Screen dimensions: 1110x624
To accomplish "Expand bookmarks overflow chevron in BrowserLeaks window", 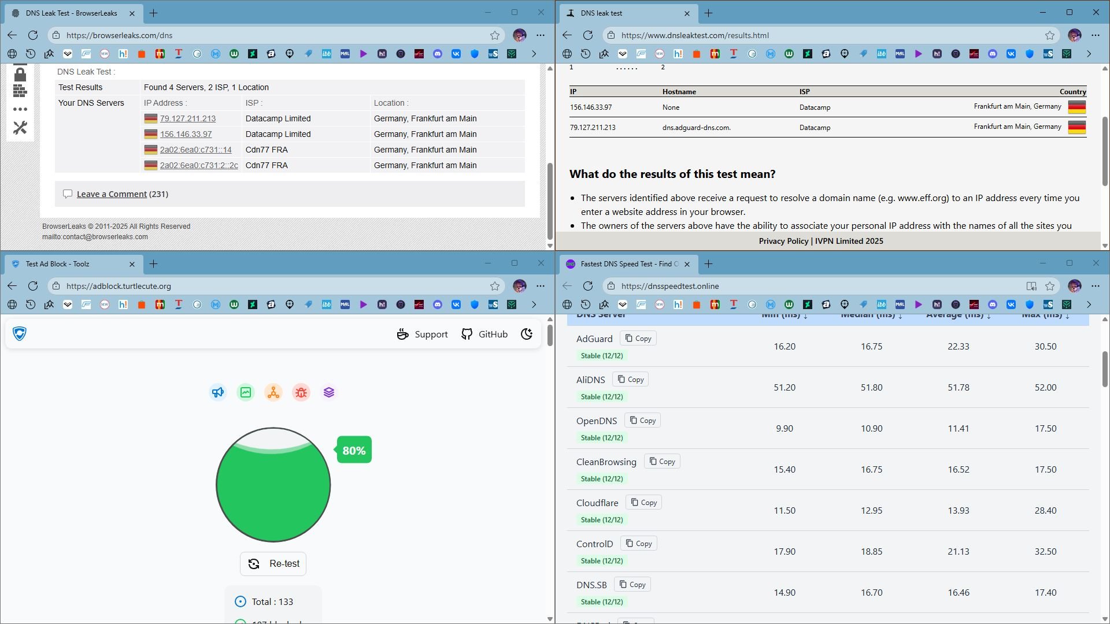I will [x=534, y=54].
